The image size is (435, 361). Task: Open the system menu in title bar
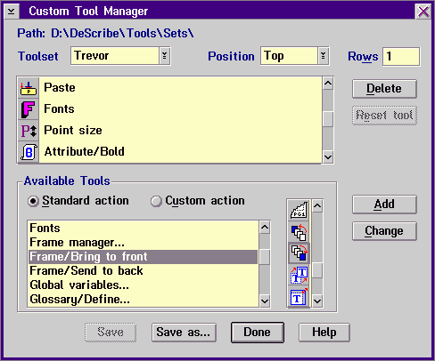pyautogui.click(x=12, y=12)
